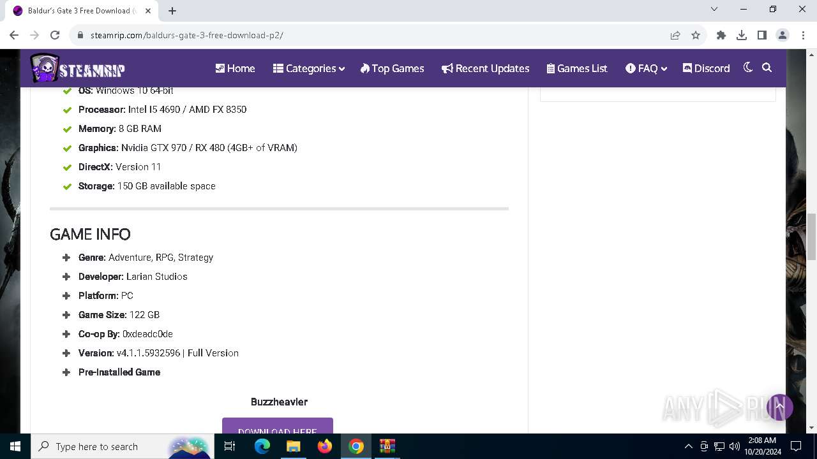The height and width of the screenshot is (459, 817).
Task: Click the scroll-to-top arrow button
Action: (779, 407)
